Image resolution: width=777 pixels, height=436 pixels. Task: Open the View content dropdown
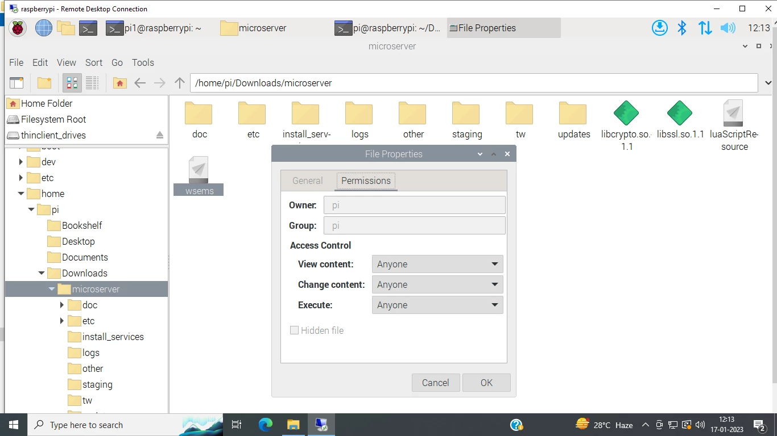(437, 264)
